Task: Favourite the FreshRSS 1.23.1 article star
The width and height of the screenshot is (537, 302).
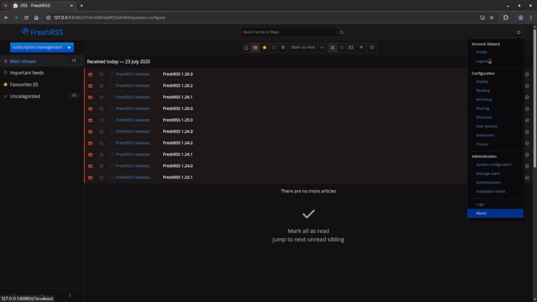Action: (101, 177)
